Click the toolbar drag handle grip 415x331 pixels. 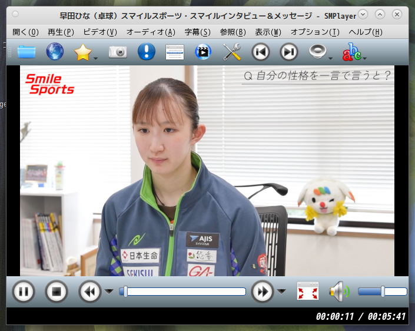tap(9, 52)
